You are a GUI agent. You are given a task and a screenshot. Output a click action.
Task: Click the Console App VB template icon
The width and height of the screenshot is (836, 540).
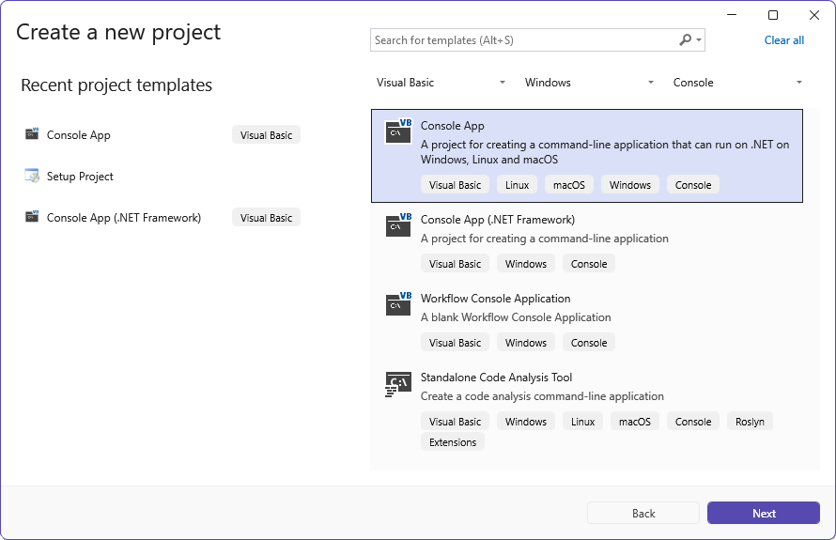point(398,131)
